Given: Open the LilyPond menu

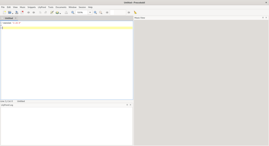Looking at the screenshot, I should tap(42, 7).
